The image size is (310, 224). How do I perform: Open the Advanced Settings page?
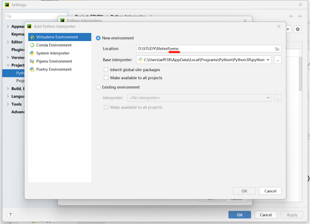pos(18,112)
